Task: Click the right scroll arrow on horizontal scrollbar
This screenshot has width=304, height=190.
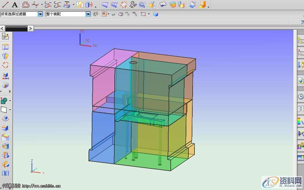Action: click(x=30, y=28)
